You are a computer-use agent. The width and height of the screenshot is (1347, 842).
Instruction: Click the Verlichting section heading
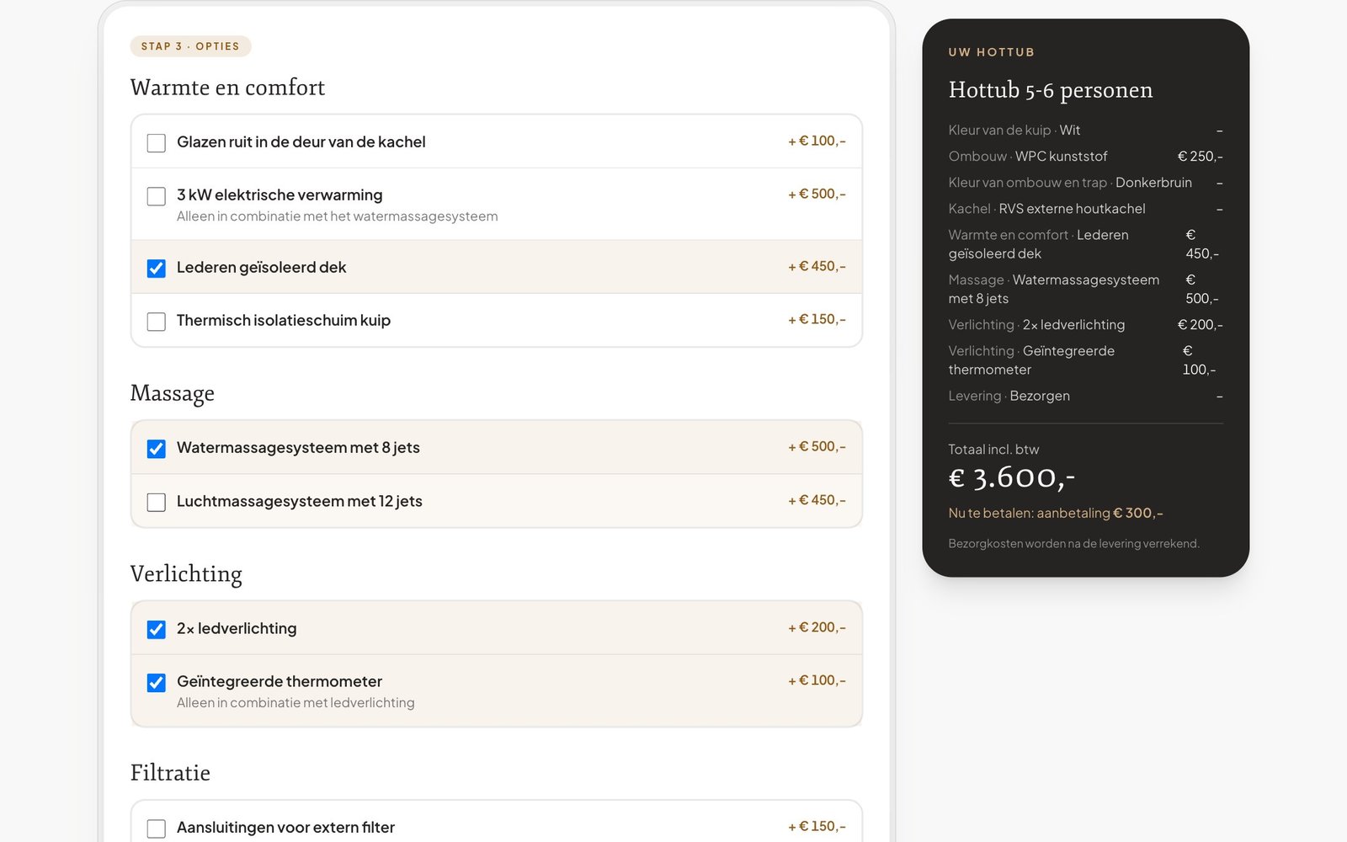click(186, 573)
